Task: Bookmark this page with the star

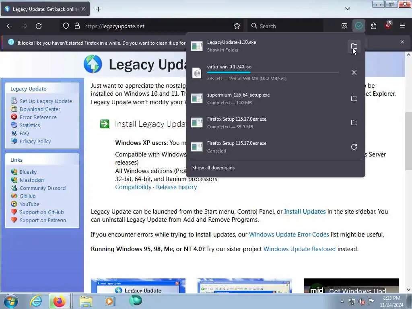Action: coord(237,26)
